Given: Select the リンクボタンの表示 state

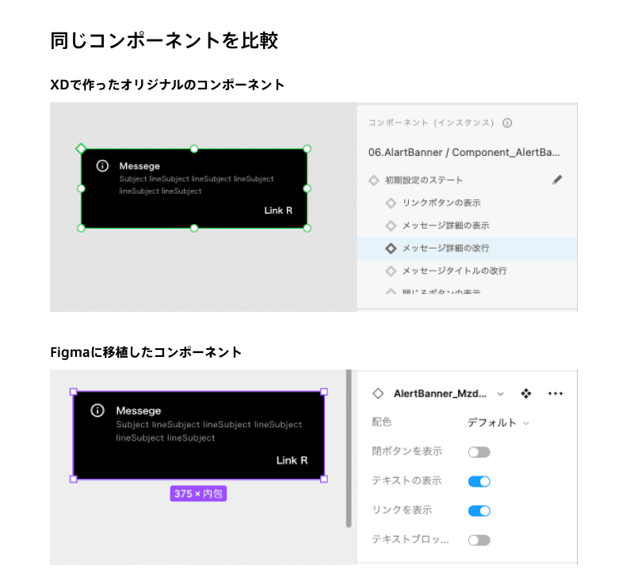Looking at the screenshot, I should tap(441, 203).
